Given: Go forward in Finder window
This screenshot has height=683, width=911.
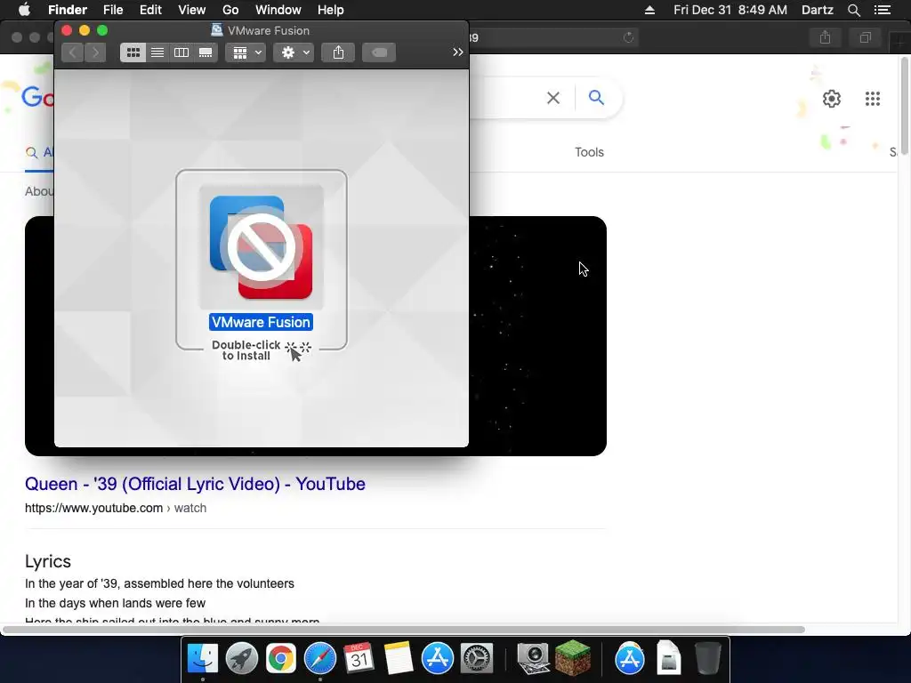Looking at the screenshot, I should point(95,52).
